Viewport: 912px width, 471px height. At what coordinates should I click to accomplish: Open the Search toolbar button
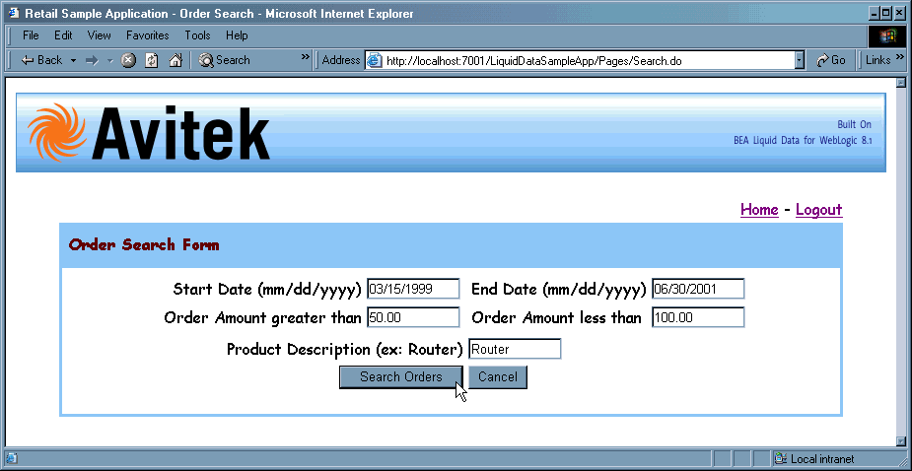tap(224, 60)
